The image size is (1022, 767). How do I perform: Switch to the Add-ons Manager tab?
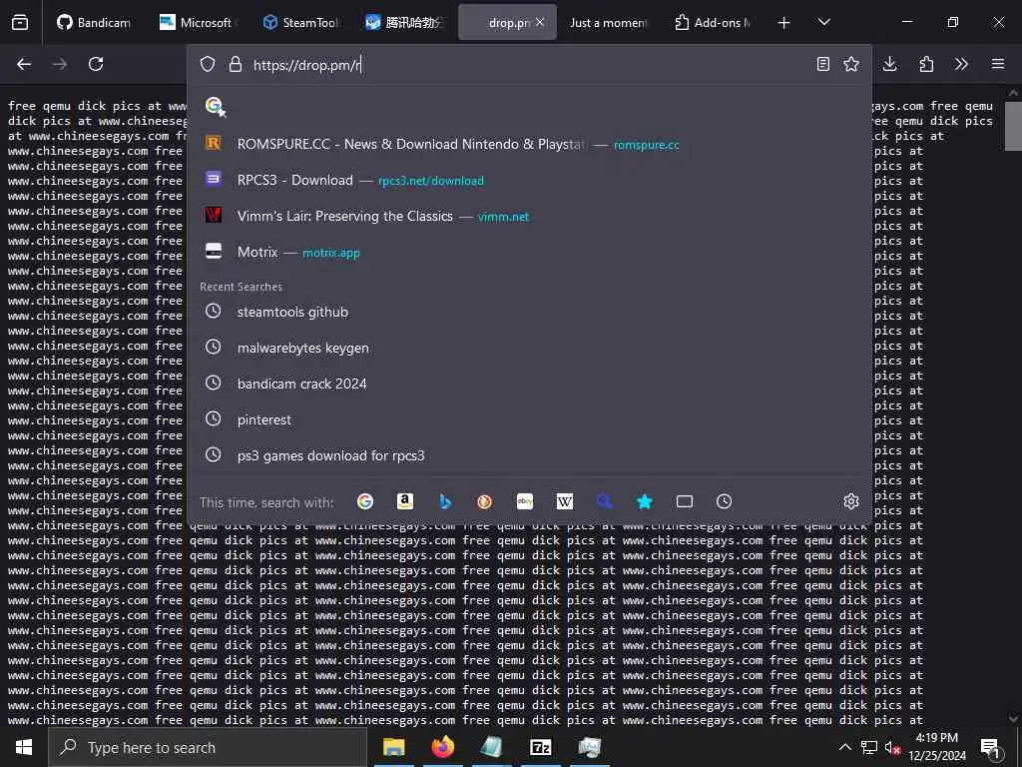713,22
